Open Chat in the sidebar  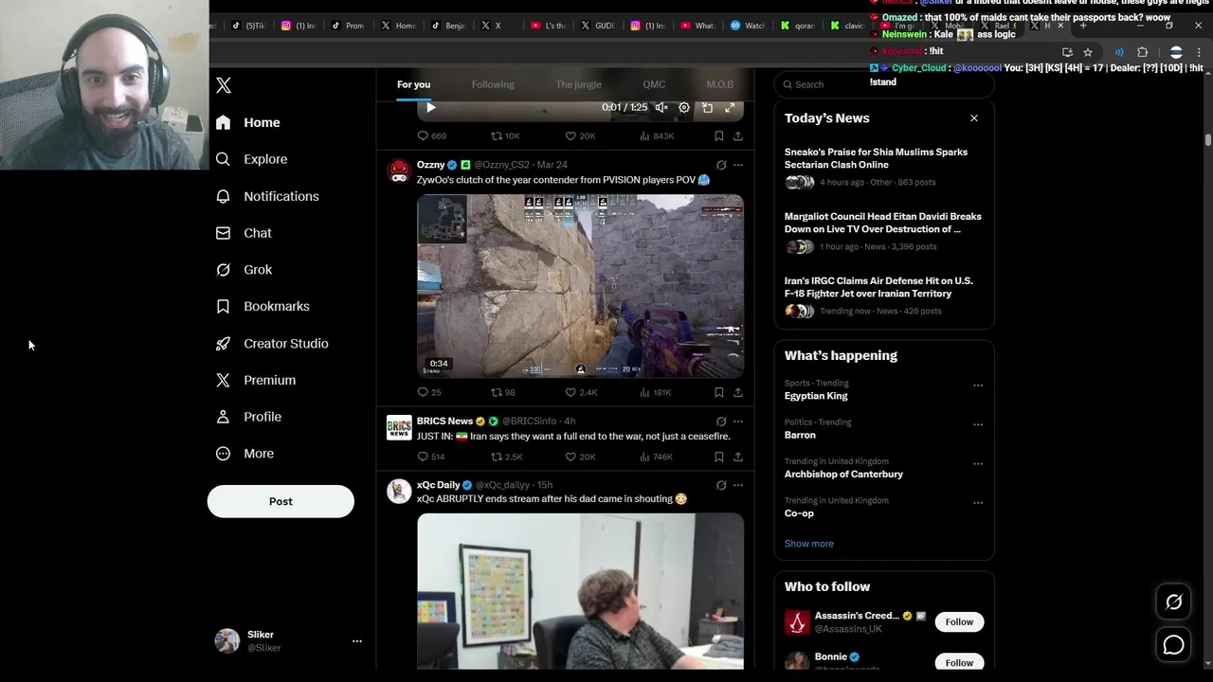coord(244,233)
